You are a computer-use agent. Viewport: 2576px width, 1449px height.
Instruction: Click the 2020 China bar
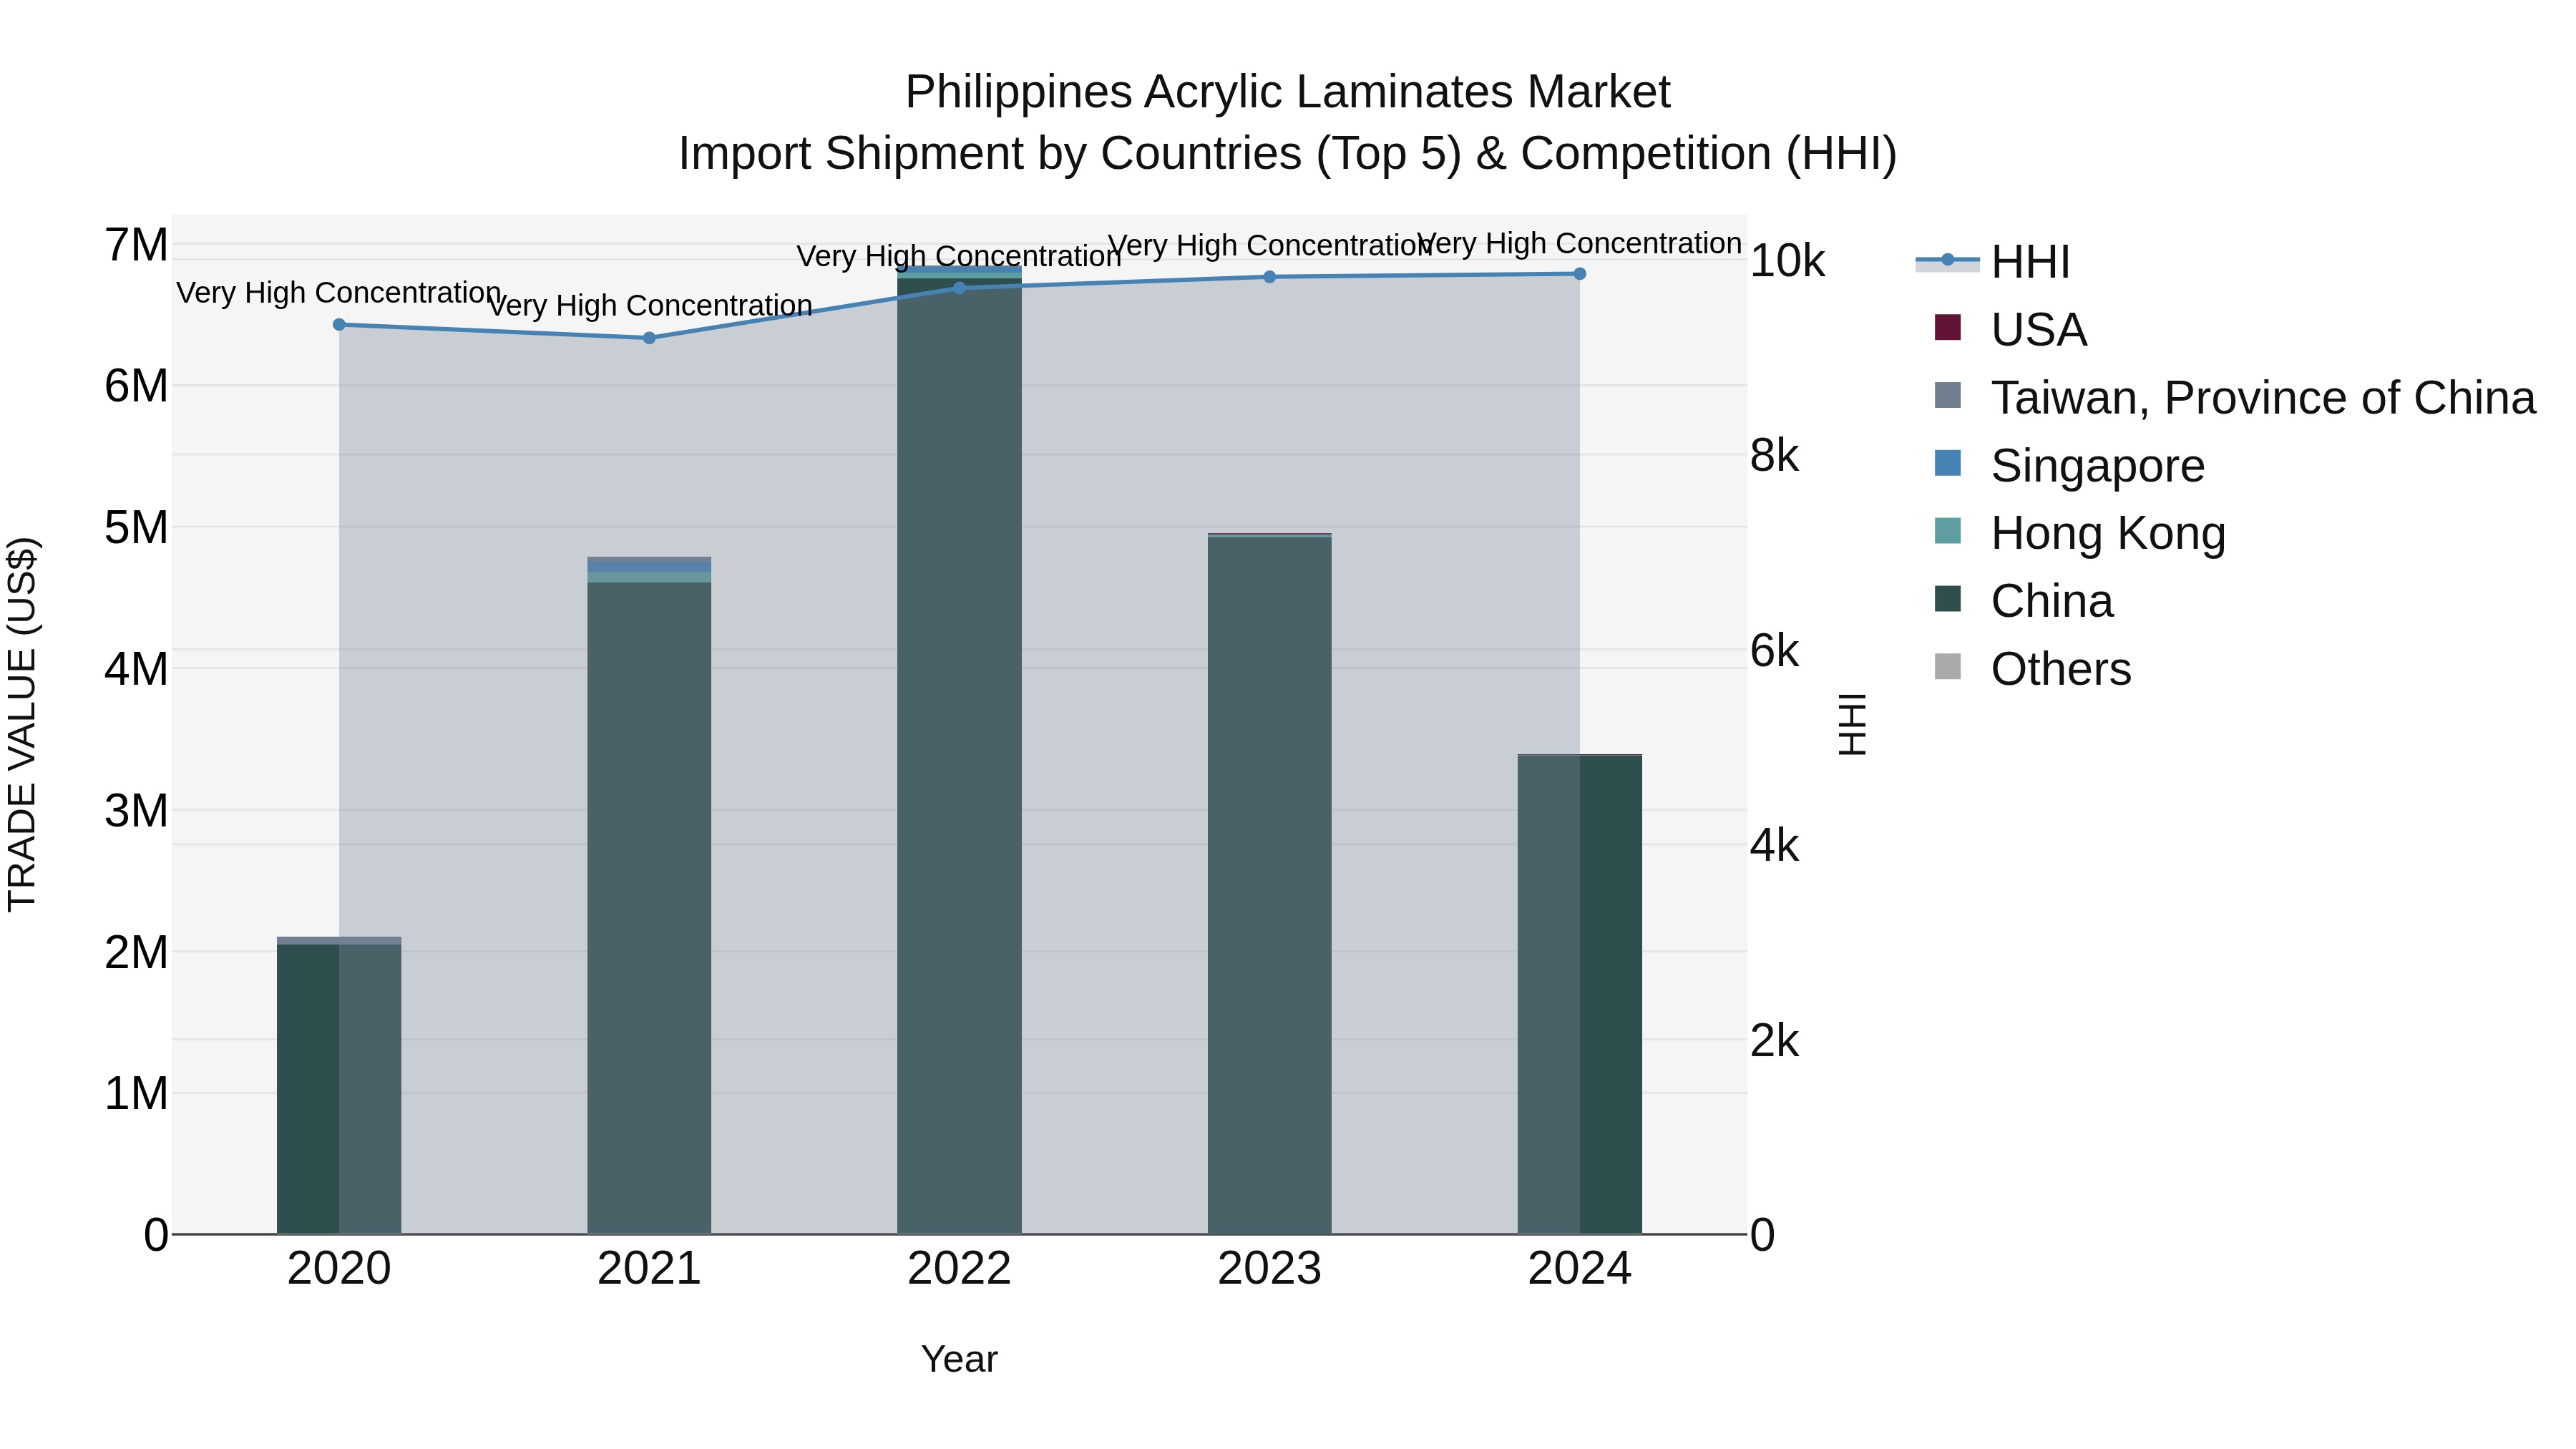click(x=339, y=1089)
